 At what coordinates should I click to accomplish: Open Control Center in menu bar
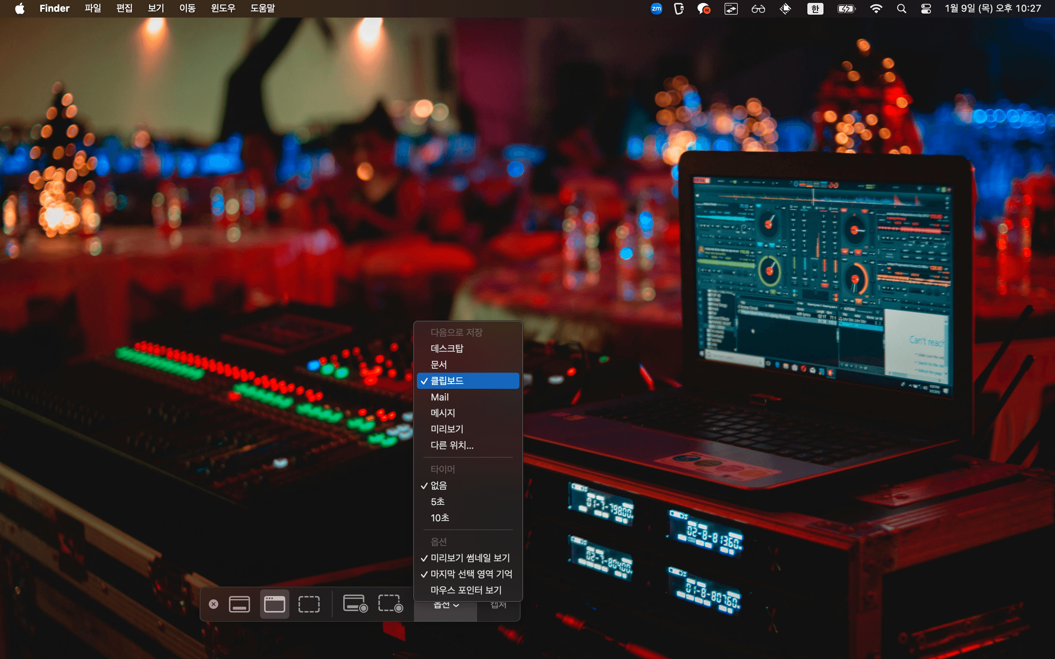(x=926, y=8)
